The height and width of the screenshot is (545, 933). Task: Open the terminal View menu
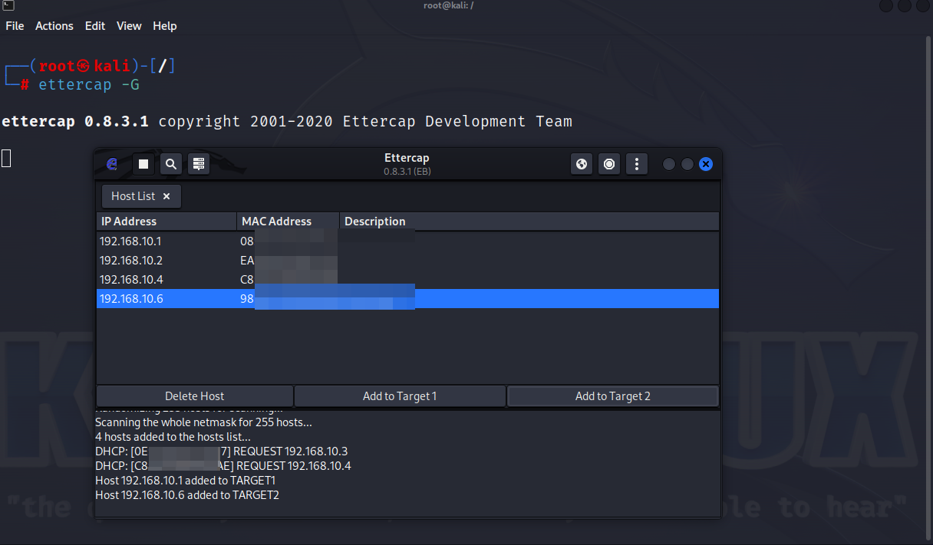[129, 26]
